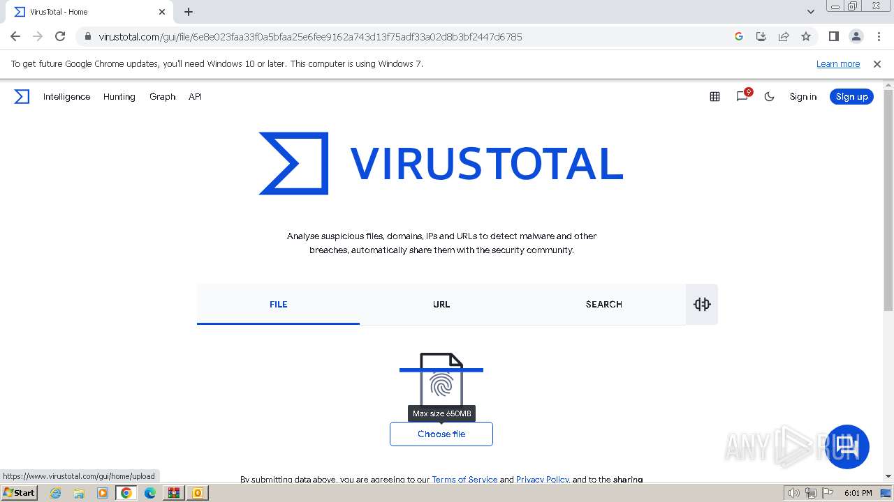Click the smart search toggle beside SEARCH tab

pyautogui.click(x=702, y=304)
